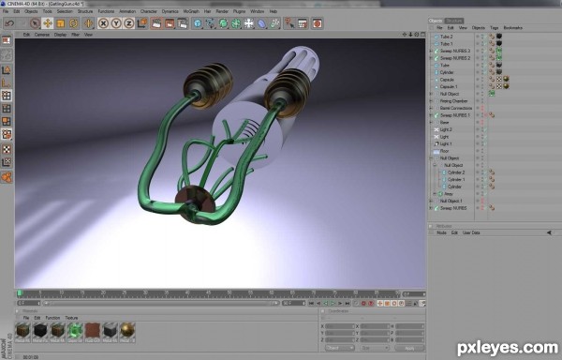Click the polygons mode icon in left sidebar
The image size is (562, 360).
click(7, 122)
